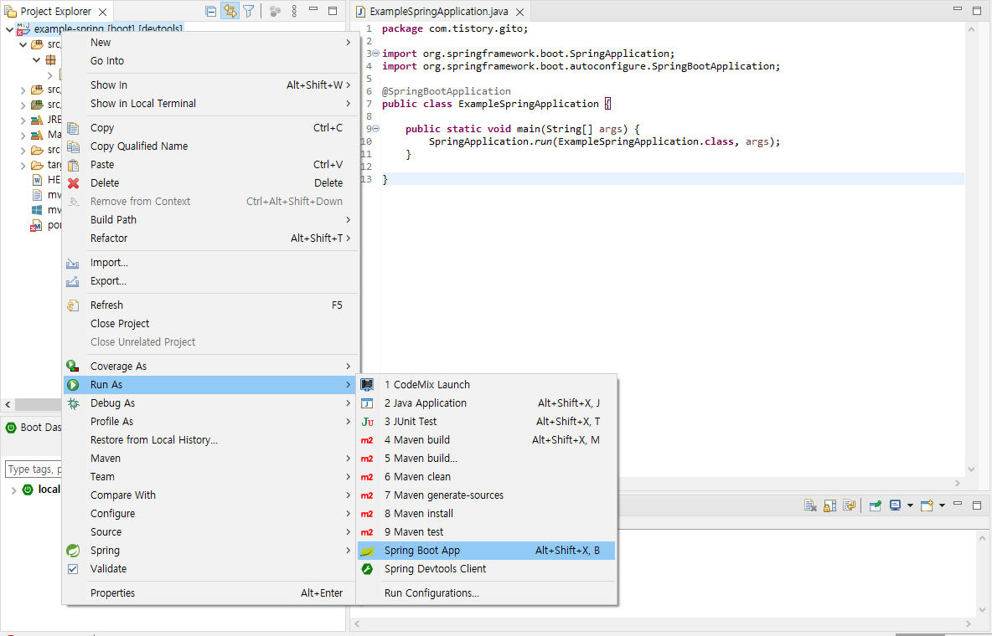This screenshot has width=992, height=636.
Task: Open New submenu arrow
Action: pyautogui.click(x=348, y=43)
